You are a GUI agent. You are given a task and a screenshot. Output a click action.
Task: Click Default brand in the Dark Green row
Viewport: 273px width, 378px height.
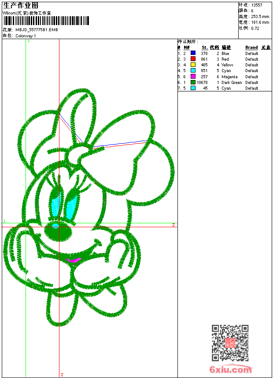point(252,83)
